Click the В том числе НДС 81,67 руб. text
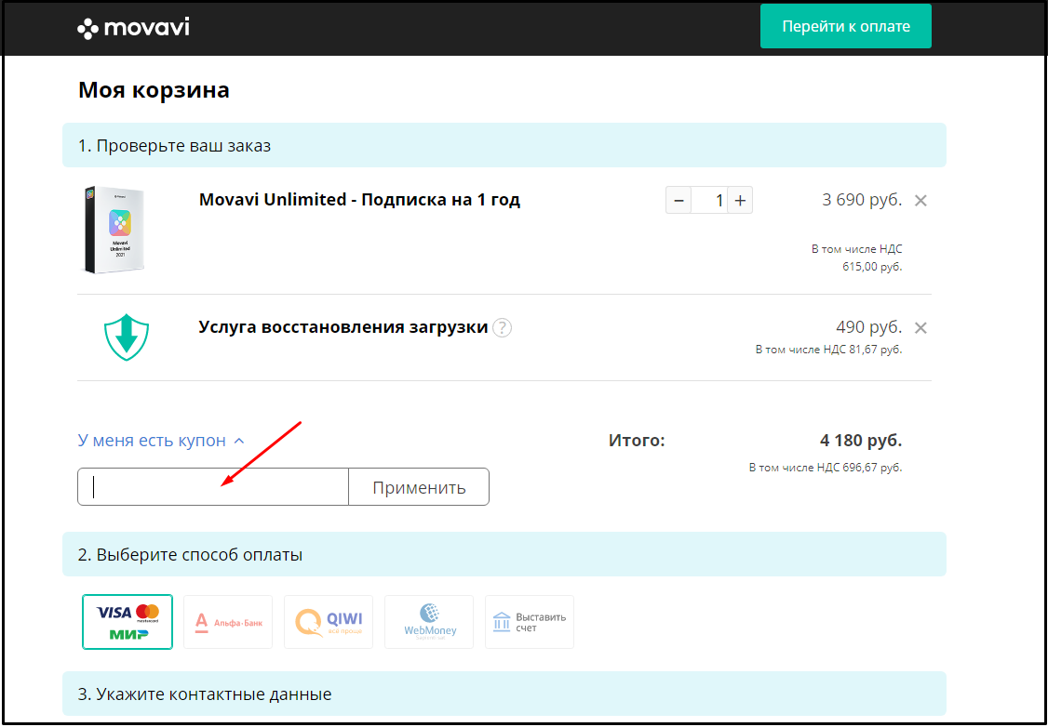This screenshot has height=727, width=1048. point(828,350)
